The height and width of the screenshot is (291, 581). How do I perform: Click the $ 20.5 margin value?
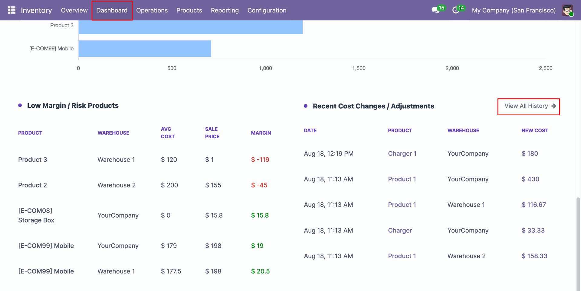(x=260, y=271)
